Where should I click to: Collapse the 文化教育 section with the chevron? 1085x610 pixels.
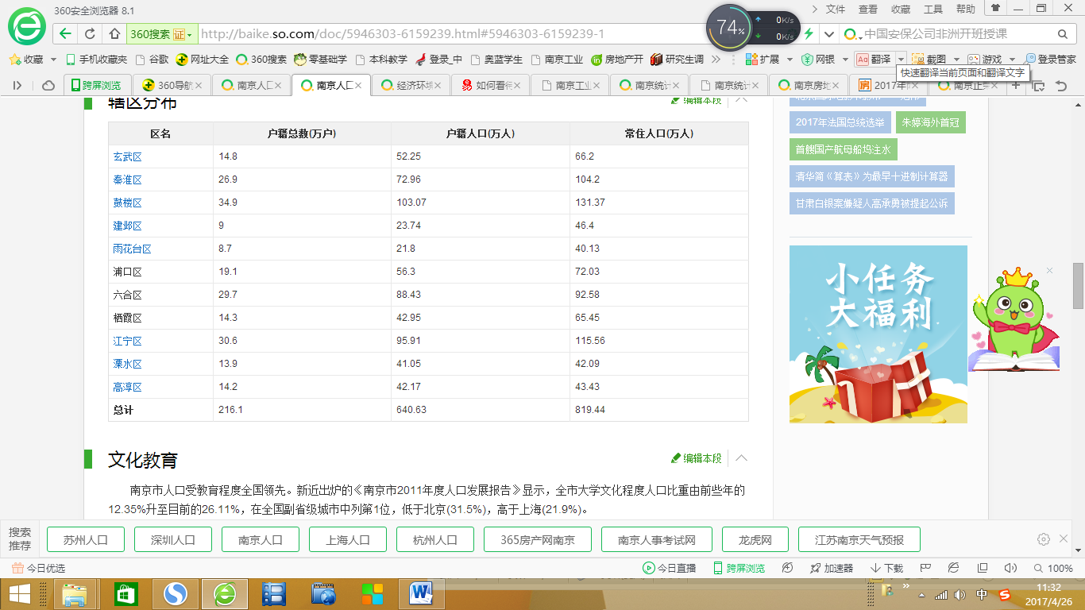point(741,458)
